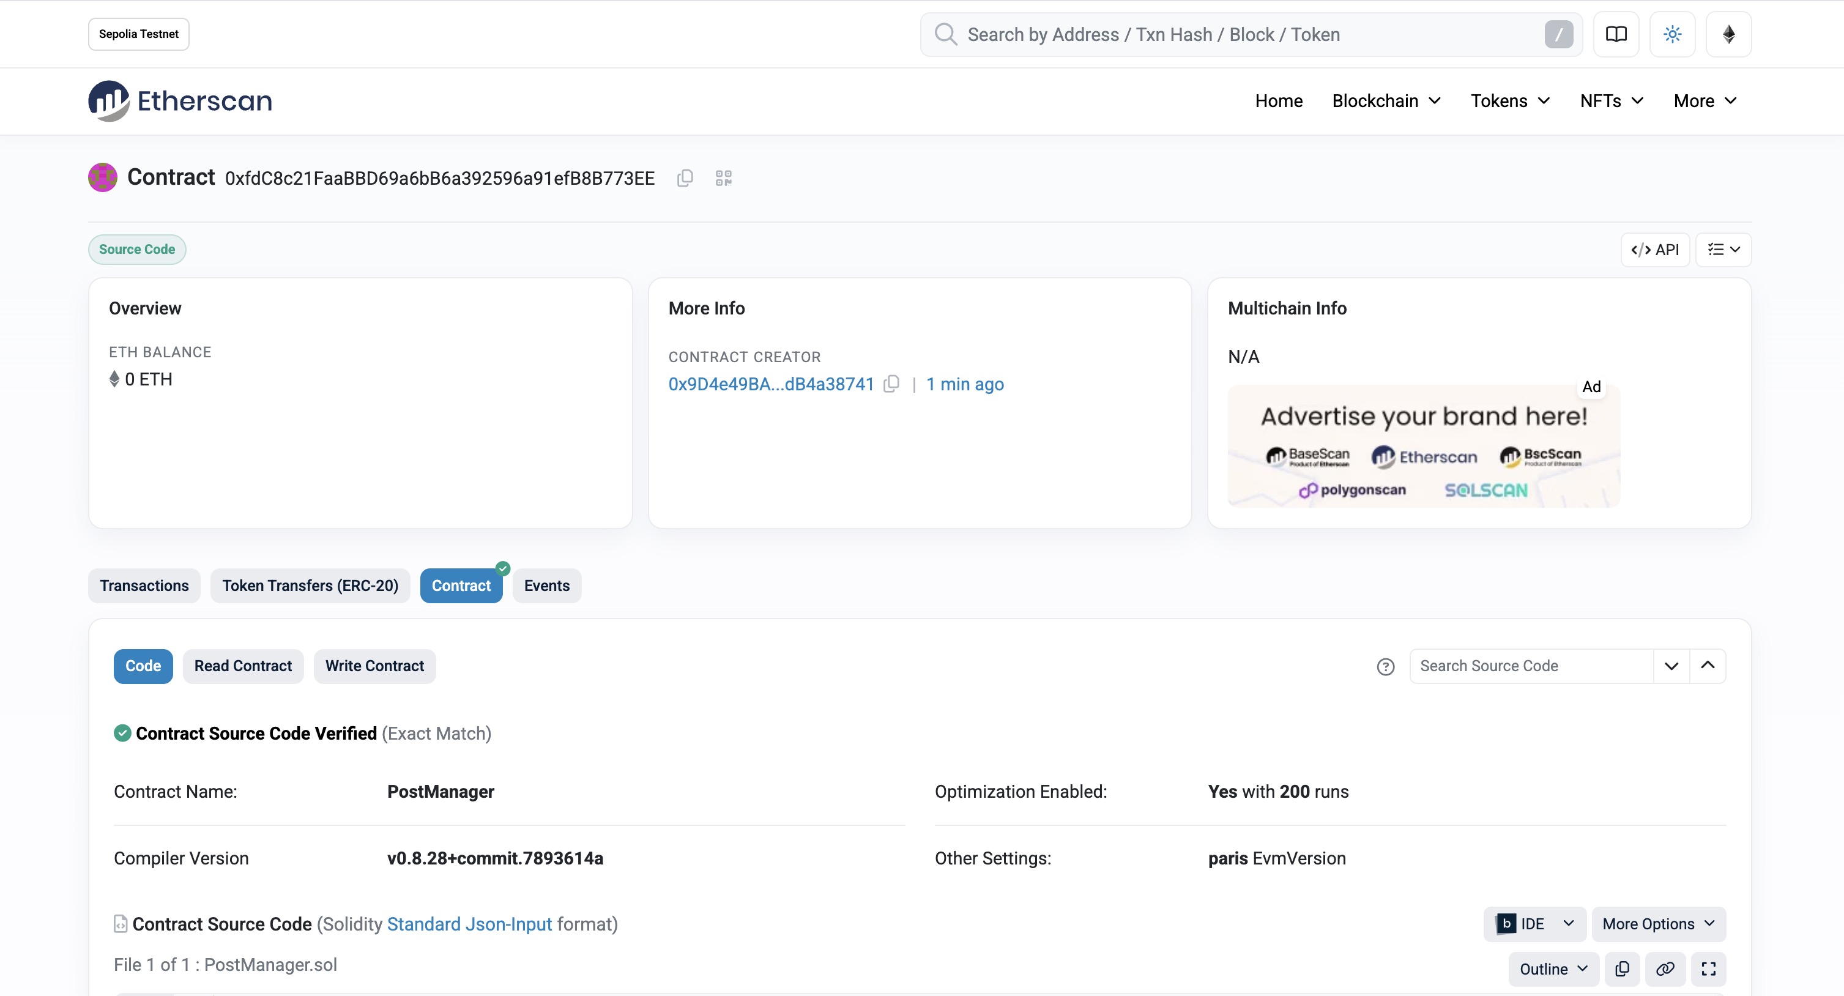Click the API button
Viewport: 1844px width, 996px height.
click(x=1655, y=250)
